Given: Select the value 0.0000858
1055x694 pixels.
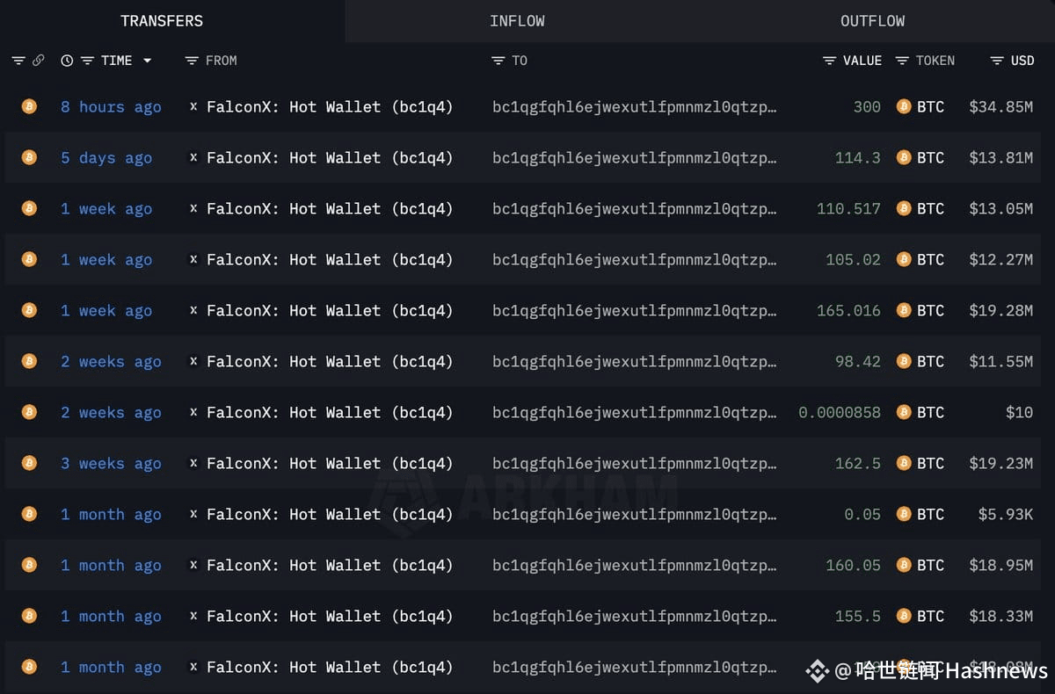Looking at the screenshot, I should click(x=840, y=412).
